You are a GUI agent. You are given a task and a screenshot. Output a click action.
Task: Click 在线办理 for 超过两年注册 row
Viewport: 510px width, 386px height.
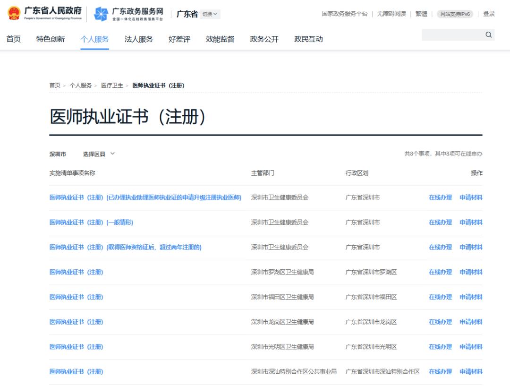pos(441,248)
